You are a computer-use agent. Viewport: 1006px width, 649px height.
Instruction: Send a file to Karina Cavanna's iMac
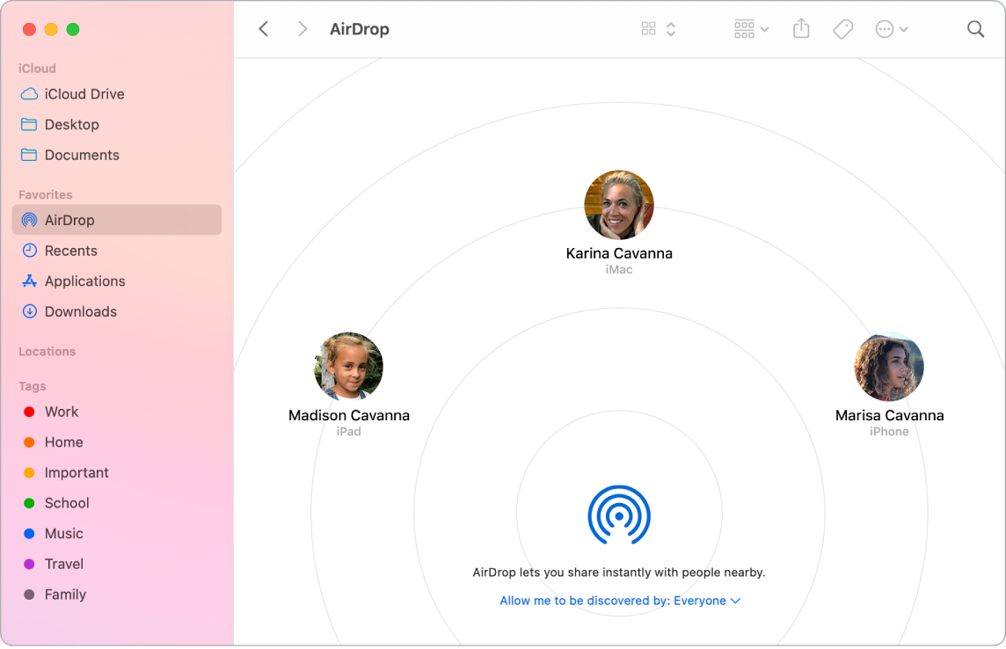[x=619, y=205]
